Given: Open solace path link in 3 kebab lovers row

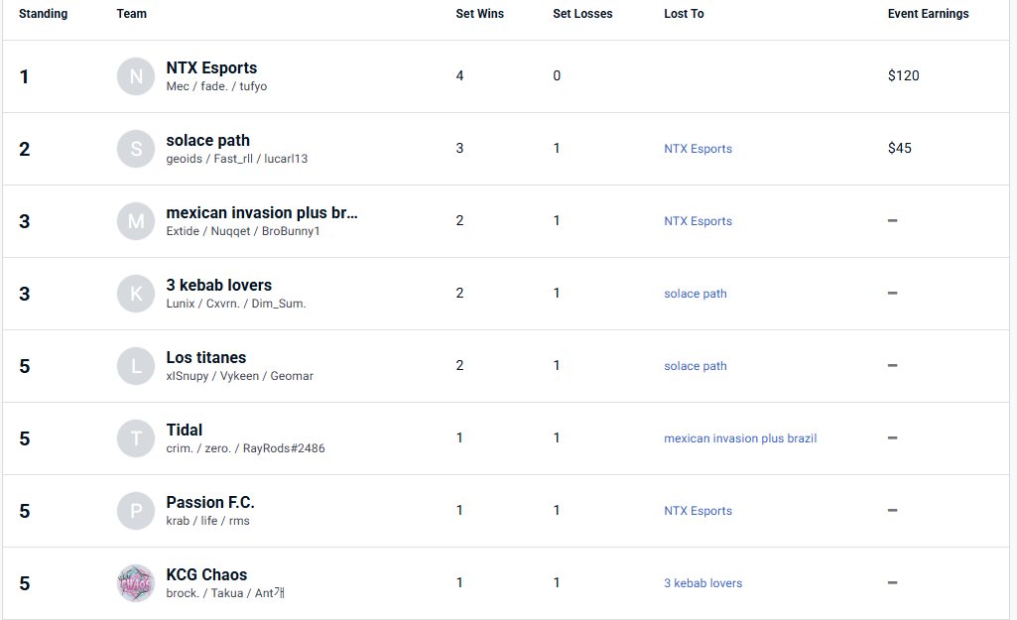Looking at the screenshot, I should click(x=695, y=294).
